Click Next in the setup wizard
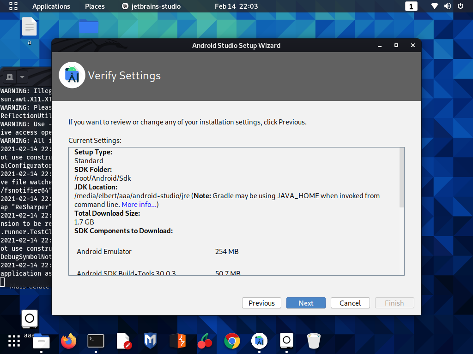473x354 pixels. click(x=306, y=303)
